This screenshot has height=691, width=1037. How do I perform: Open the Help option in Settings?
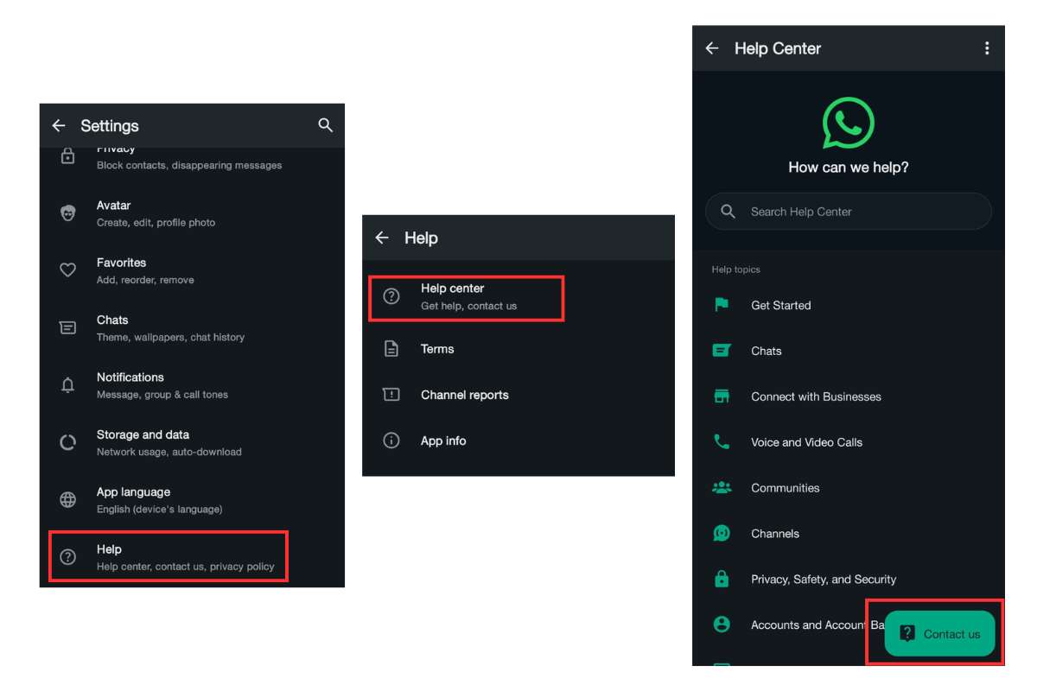pyautogui.click(x=169, y=558)
